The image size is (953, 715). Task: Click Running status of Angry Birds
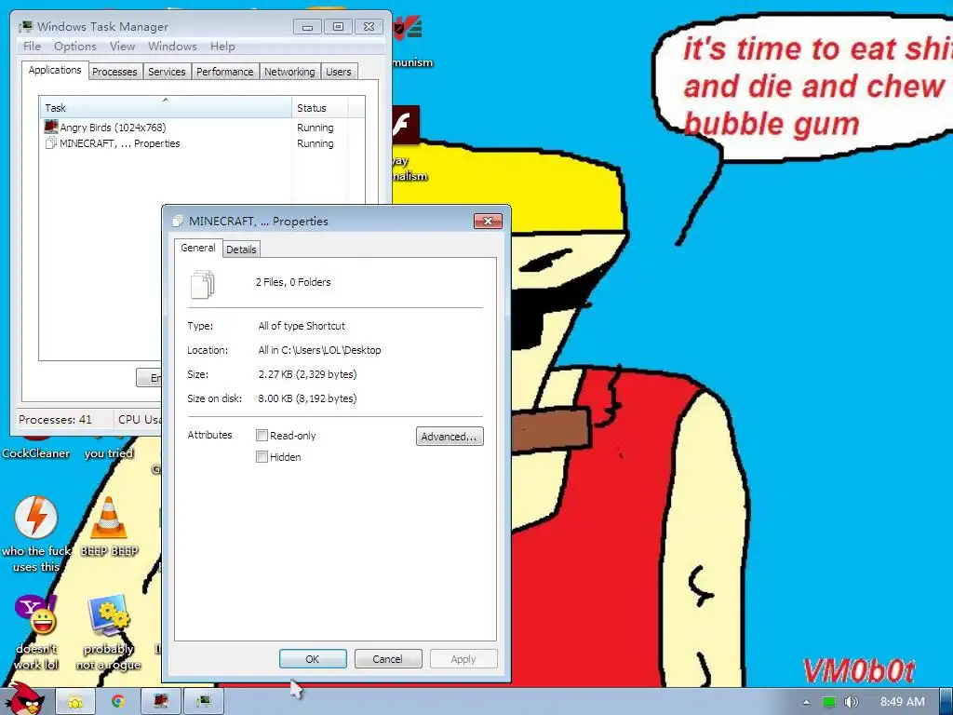click(315, 128)
